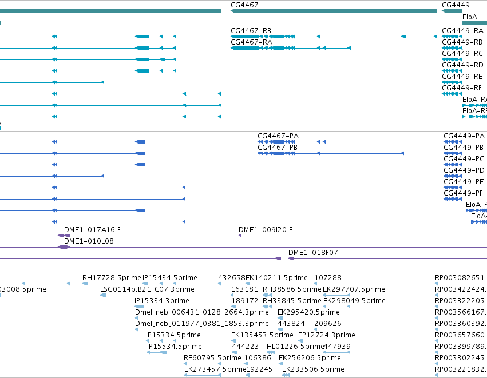Click the CG4449-RE transcript label
Image resolution: width=487 pixels, height=378 pixels.
(462, 77)
